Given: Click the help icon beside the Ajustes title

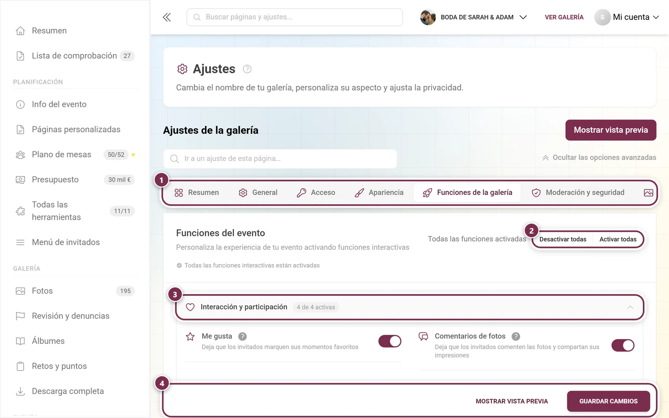Looking at the screenshot, I should 247,69.
